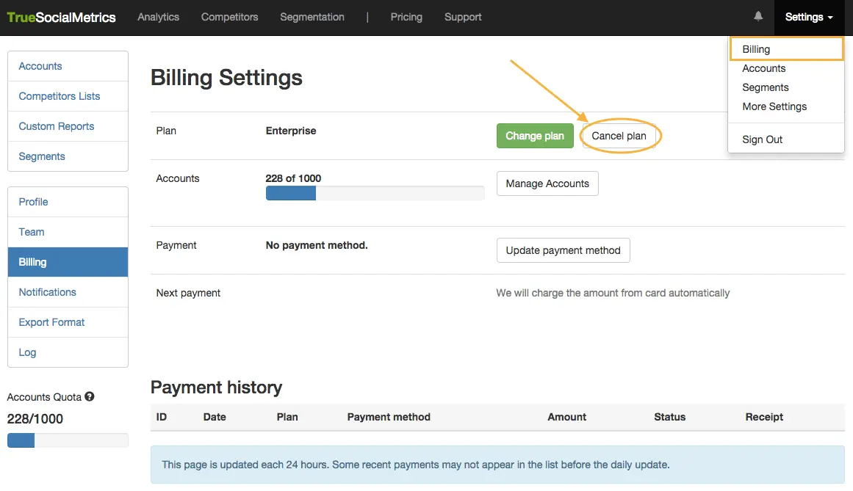Open the Log sidebar item
The height and width of the screenshot is (491, 853).
(x=27, y=352)
